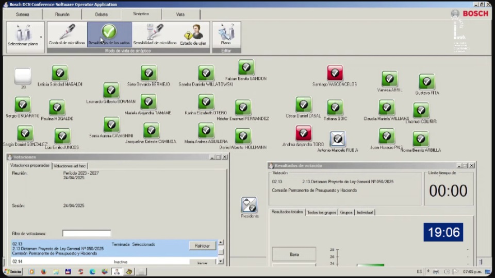This screenshot has height=278, width=495.
Task: Select Sergio Daniel GONZALEZ seat icon
Action: (x=25, y=133)
